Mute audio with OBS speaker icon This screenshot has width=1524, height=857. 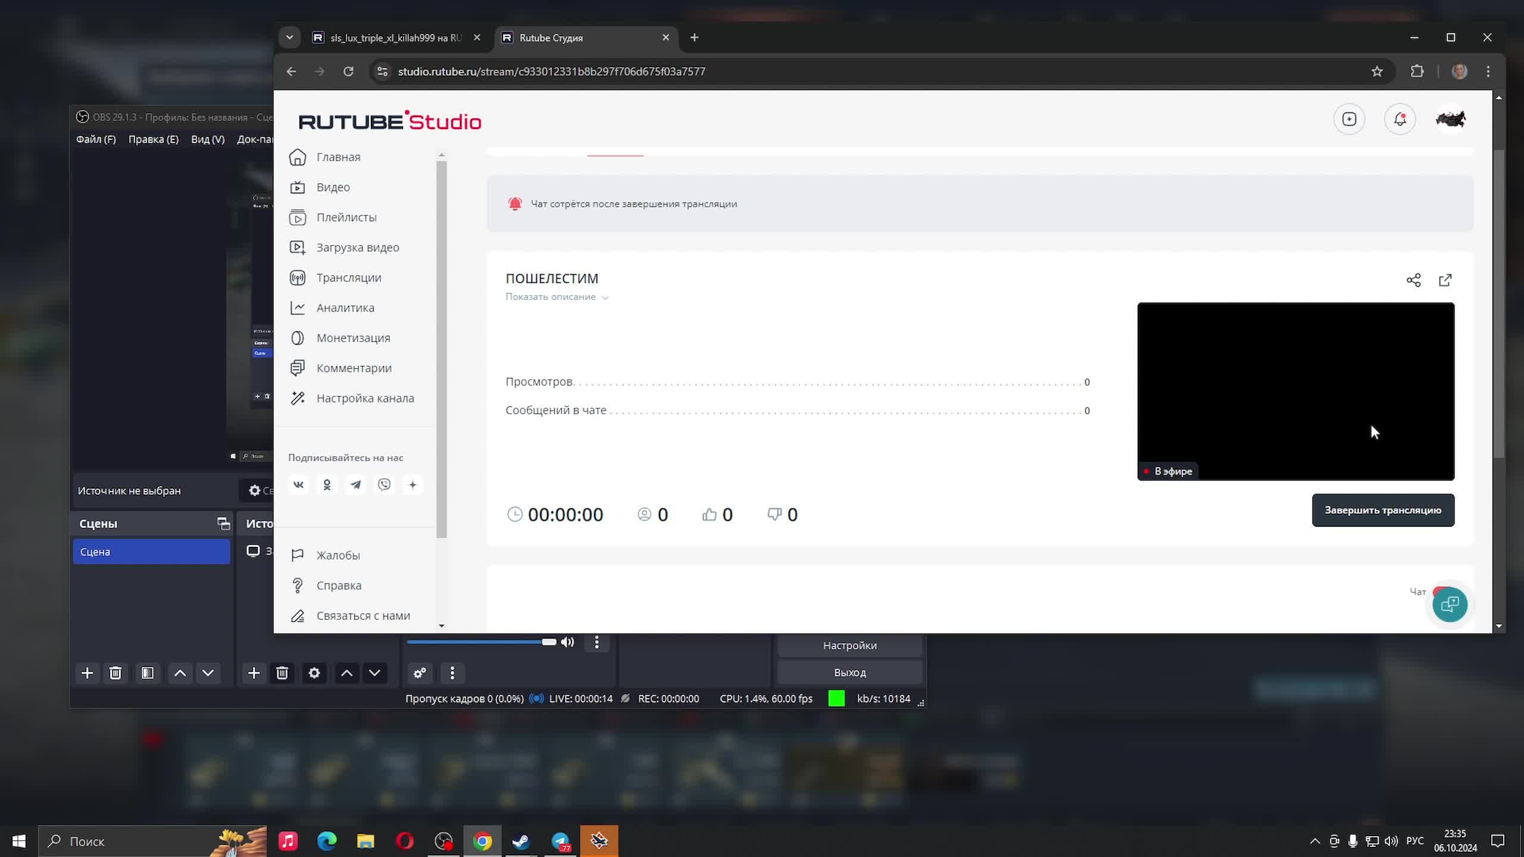pos(567,642)
